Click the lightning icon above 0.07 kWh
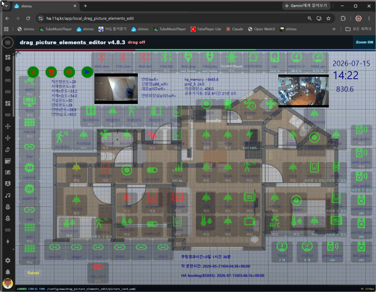 pyautogui.click(x=249, y=135)
